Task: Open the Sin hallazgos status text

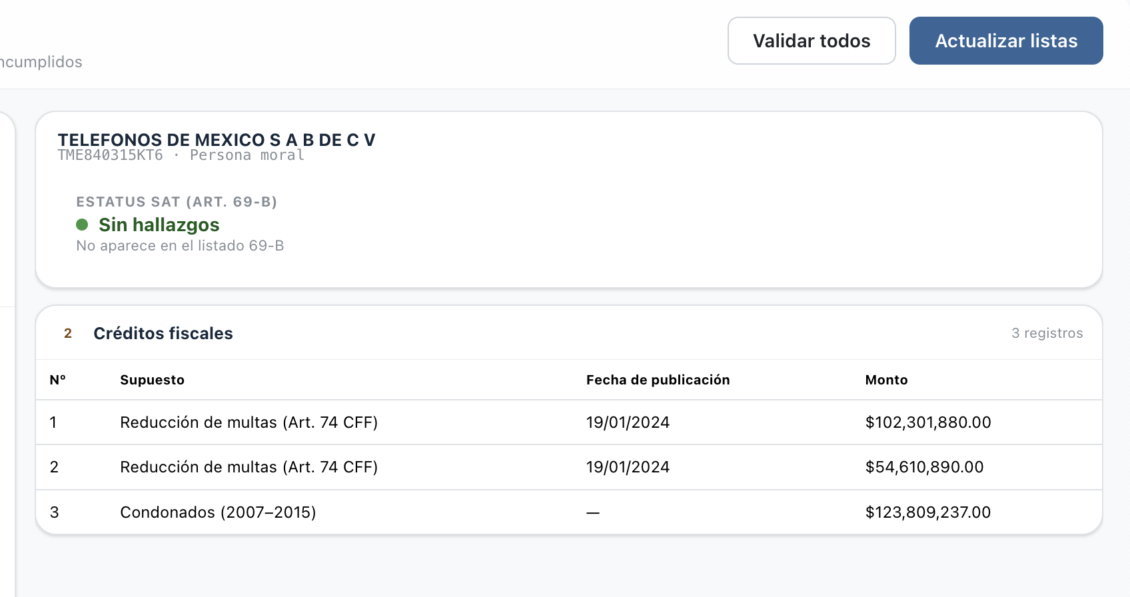Action: (x=159, y=225)
